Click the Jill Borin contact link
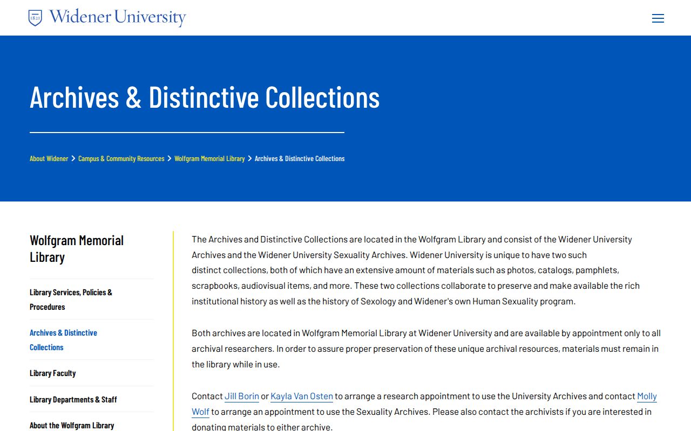691x431 pixels. (x=242, y=396)
